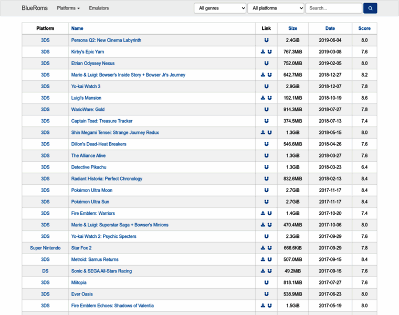Open Metroid: Samus Returns game page
Image resolution: width=399 pixels, height=315 pixels.
[94, 259]
